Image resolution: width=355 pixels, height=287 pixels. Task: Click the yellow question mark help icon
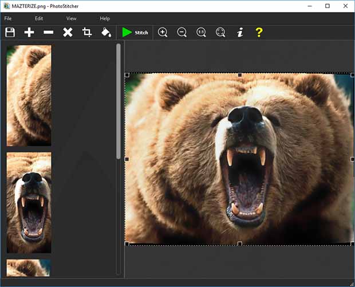(259, 33)
